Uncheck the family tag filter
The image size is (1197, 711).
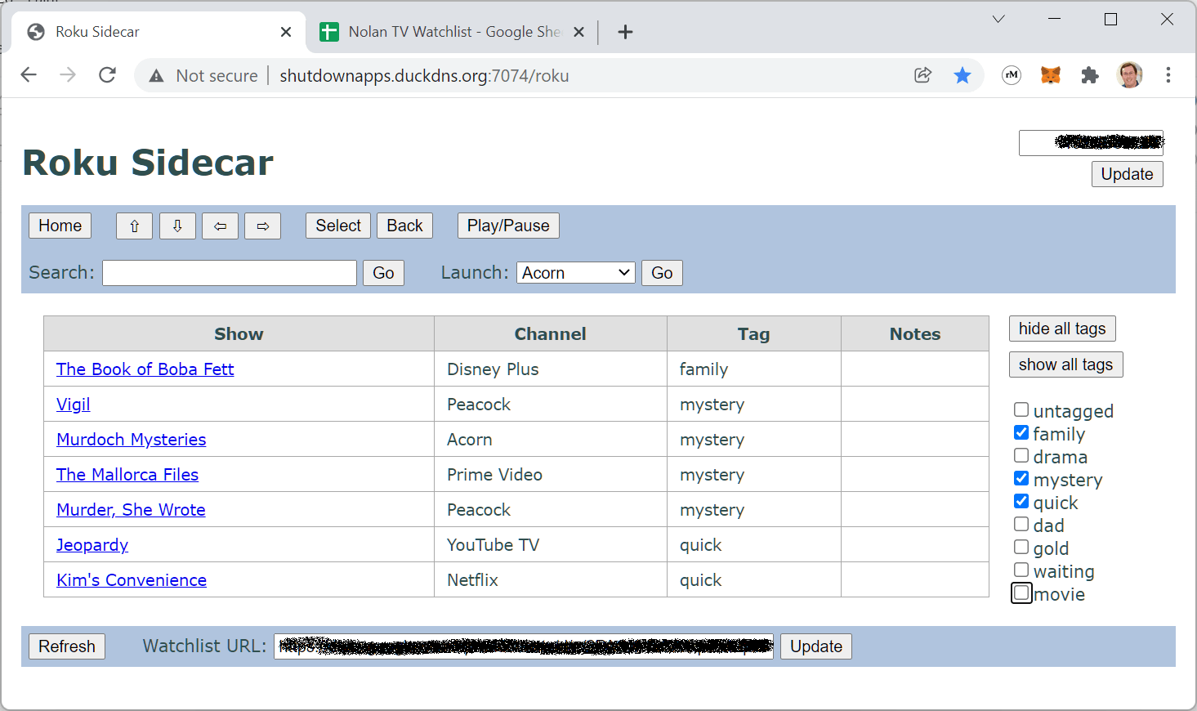[1021, 432]
